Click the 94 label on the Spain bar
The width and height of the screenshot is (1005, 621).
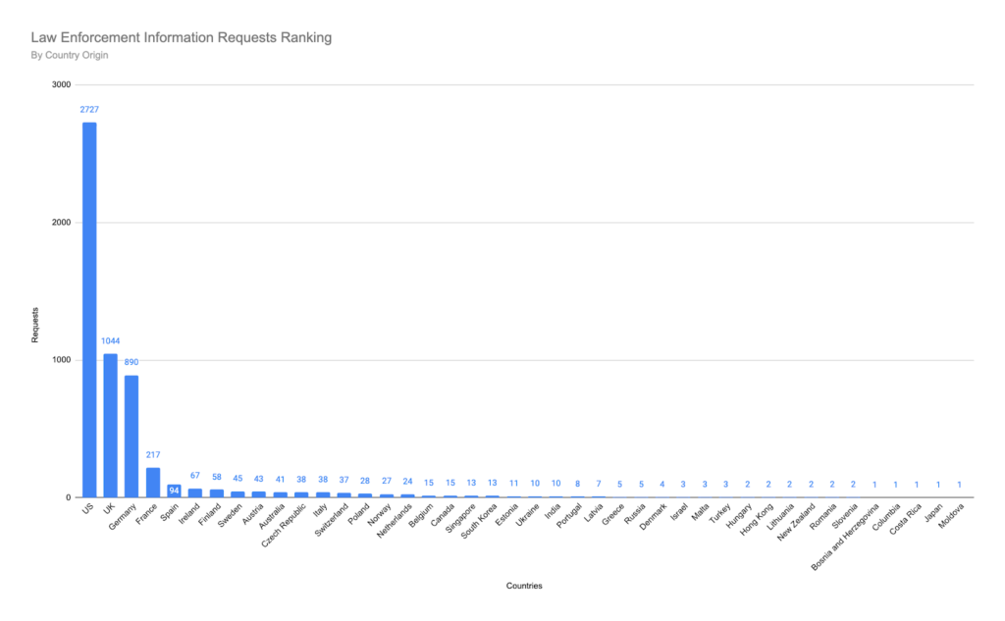click(174, 491)
